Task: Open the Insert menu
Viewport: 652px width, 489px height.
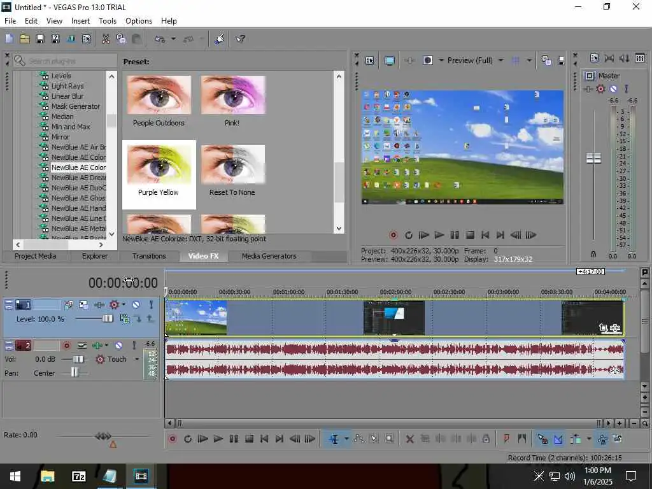Action: point(80,21)
